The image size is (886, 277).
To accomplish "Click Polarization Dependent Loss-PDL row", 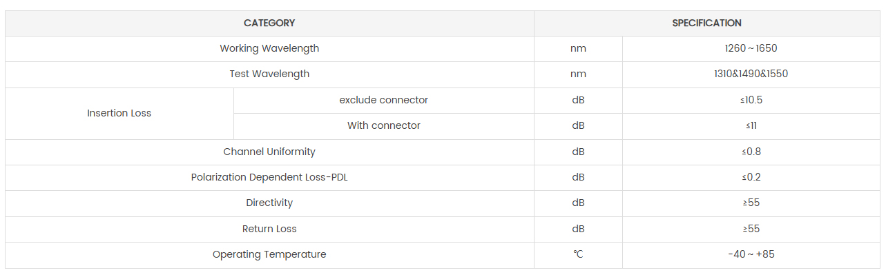I will tap(269, 178).
